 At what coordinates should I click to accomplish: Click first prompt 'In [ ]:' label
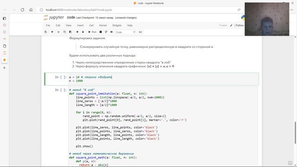[x=61, y=77]
